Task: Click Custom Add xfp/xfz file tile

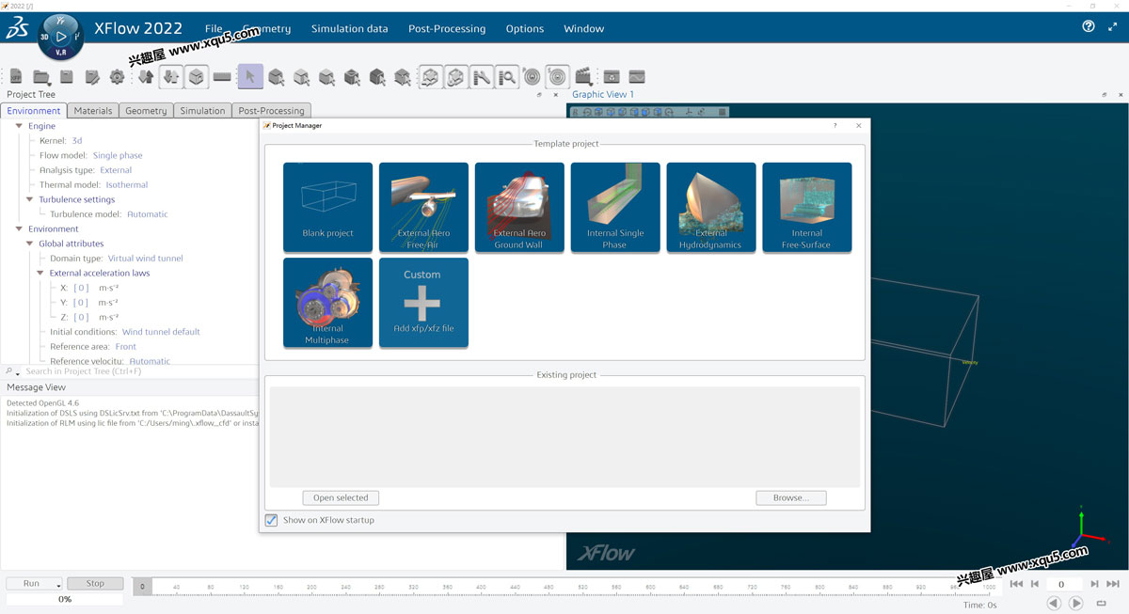Action: coord(423,303)
